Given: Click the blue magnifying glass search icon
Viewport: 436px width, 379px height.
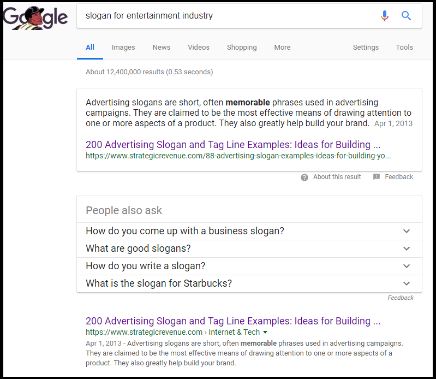Looking at the screenshot, I should [406, 16].
